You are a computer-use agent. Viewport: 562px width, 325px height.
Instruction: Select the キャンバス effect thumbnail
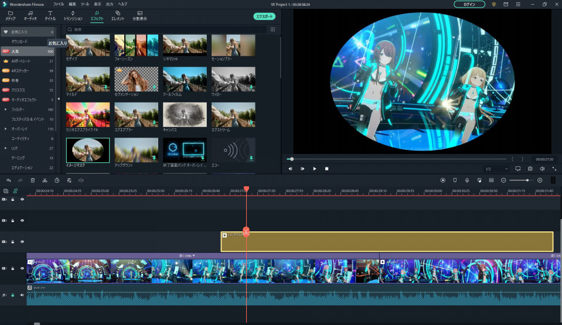185,115
